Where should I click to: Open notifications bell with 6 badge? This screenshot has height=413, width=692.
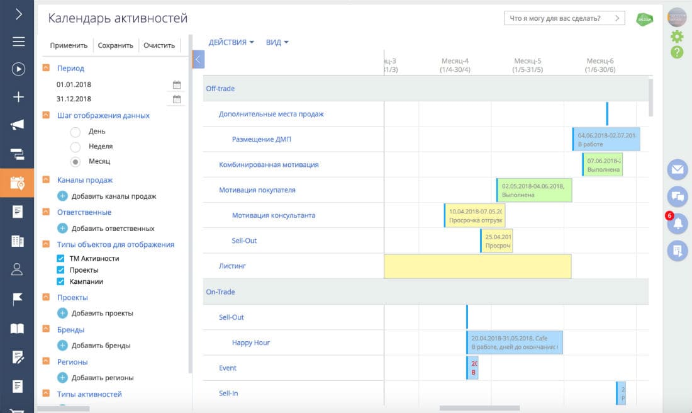[x=677, y=223]
